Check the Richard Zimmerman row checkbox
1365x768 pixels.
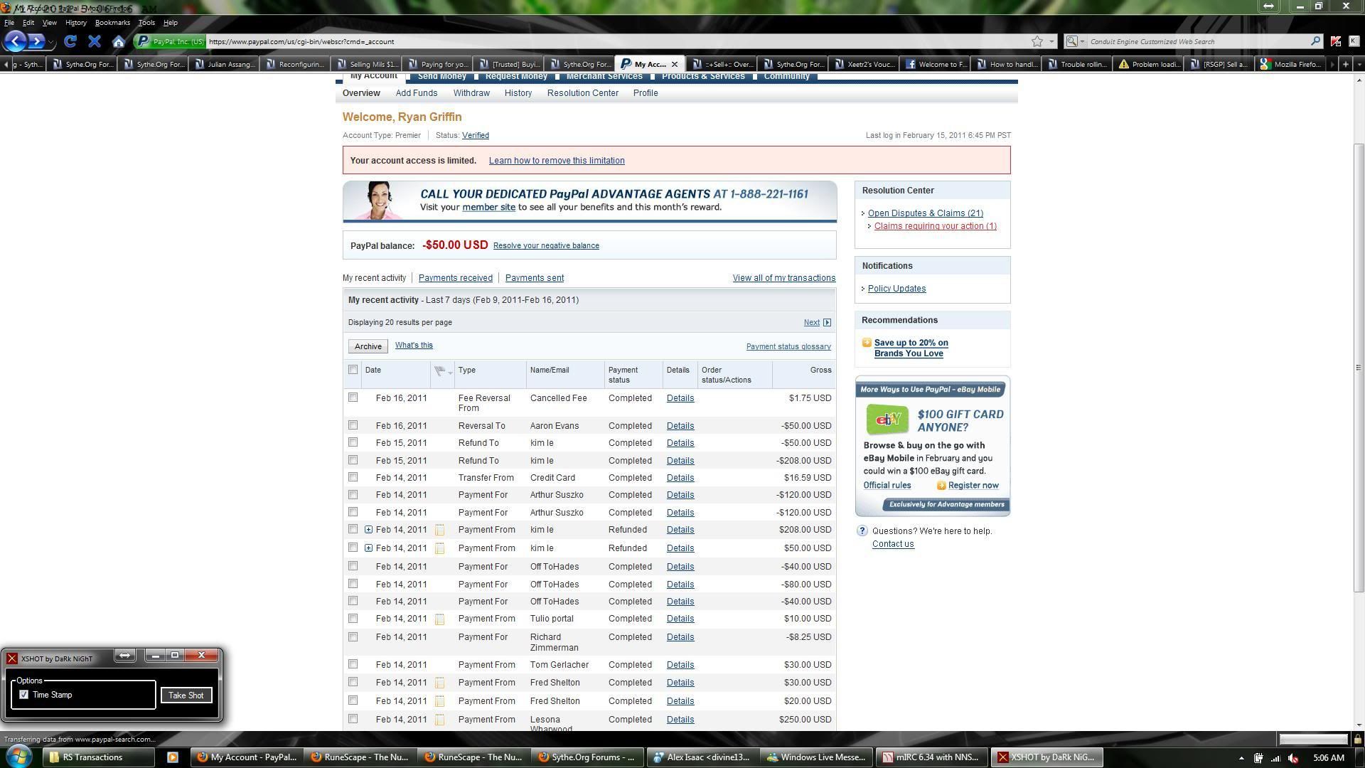[353, 637]
